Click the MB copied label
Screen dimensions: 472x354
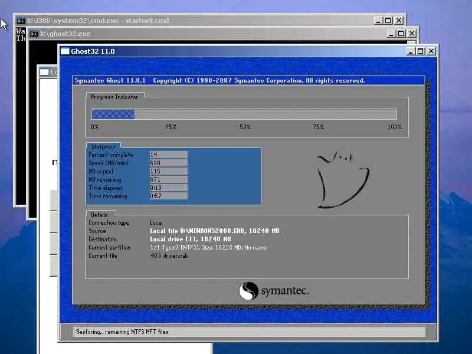point(101,172)
